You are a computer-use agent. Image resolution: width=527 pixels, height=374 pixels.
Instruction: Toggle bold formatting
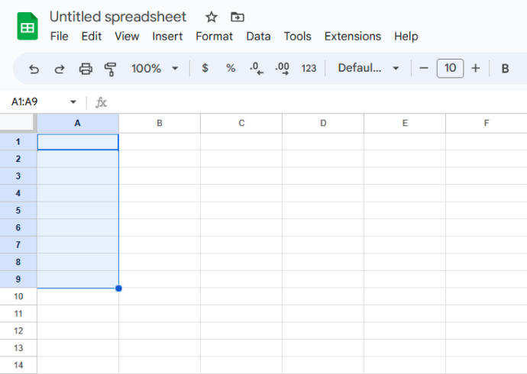pyautogui.click(x=505, y=69)
